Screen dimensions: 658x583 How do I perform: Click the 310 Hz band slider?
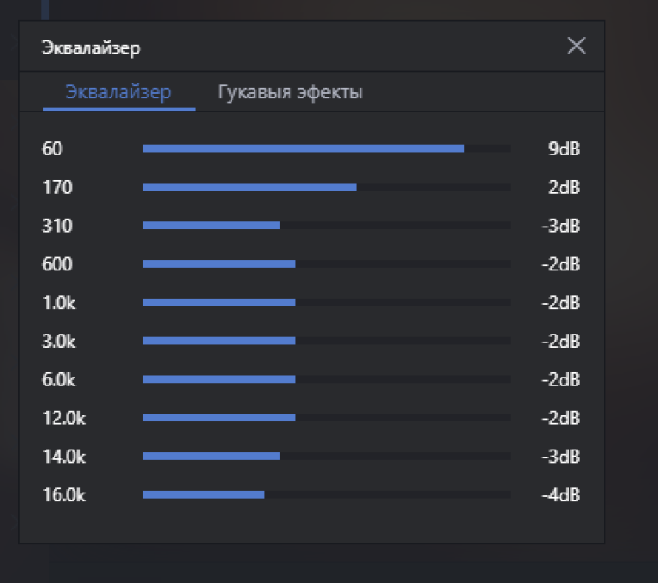pyautogui.click(x=326, y=226)
